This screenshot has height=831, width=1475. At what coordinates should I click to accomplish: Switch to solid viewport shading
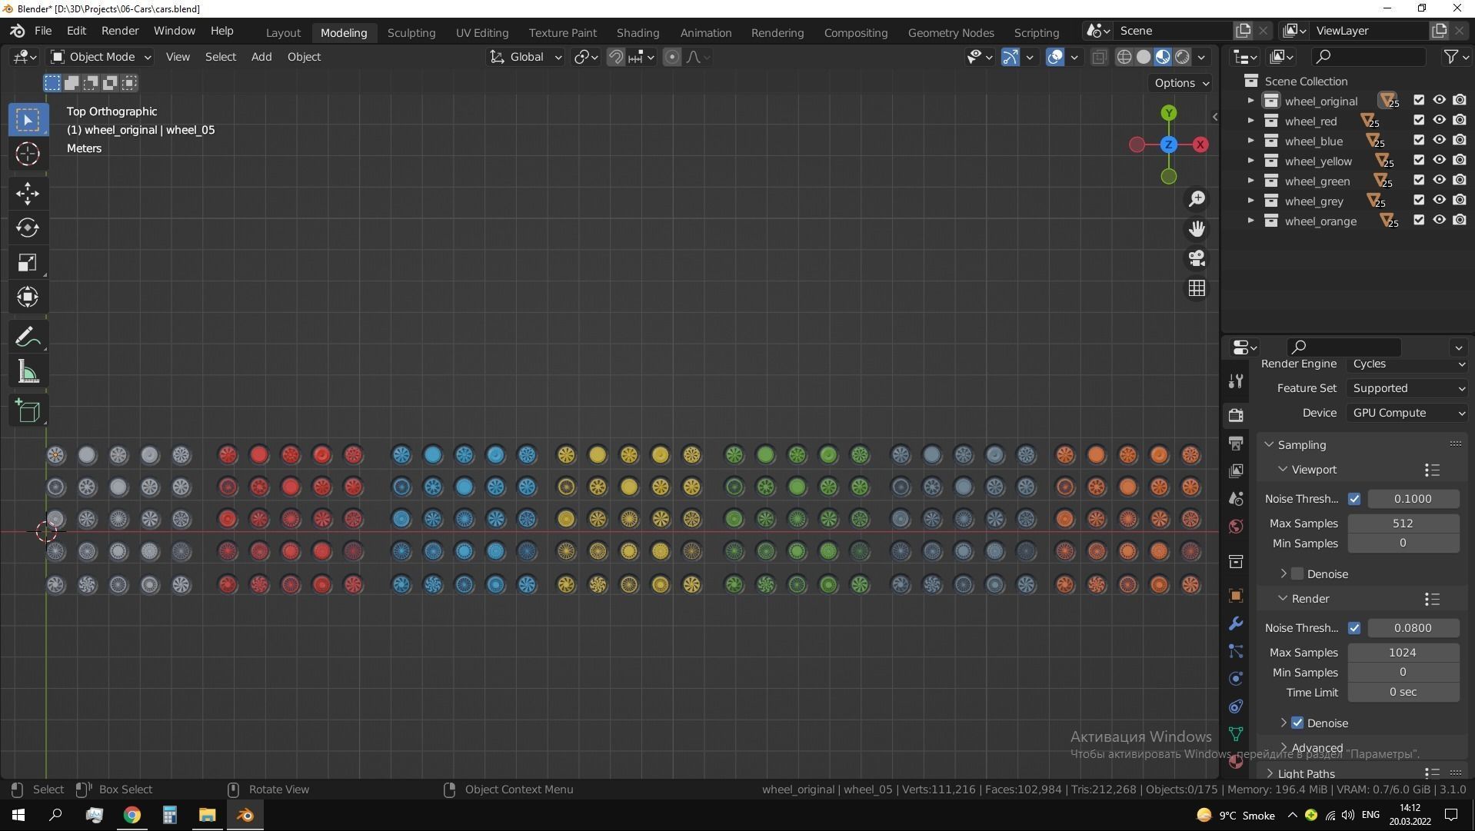tap(1144, 57)
